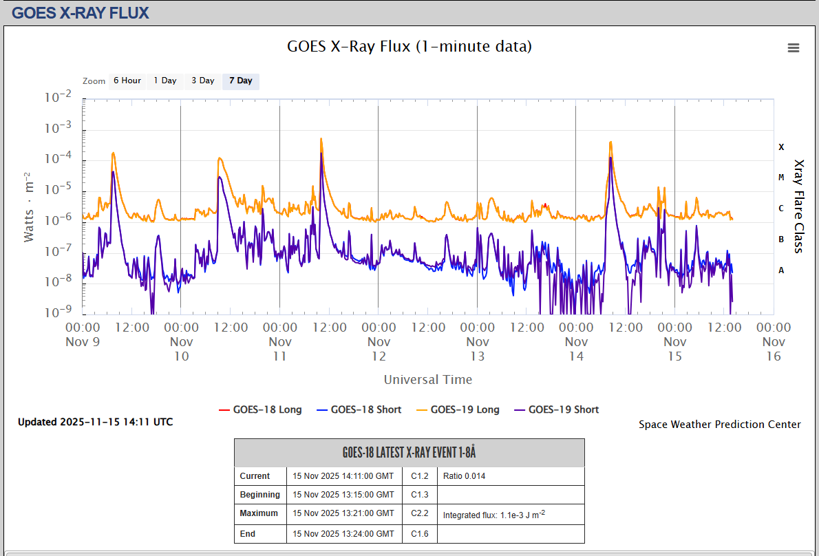The image size is (819, 556).
Task: Click the Universal Time axis title
Action: 428,379
